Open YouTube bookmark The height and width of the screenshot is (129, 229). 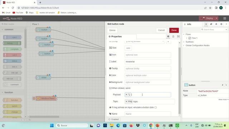point(18,13)
